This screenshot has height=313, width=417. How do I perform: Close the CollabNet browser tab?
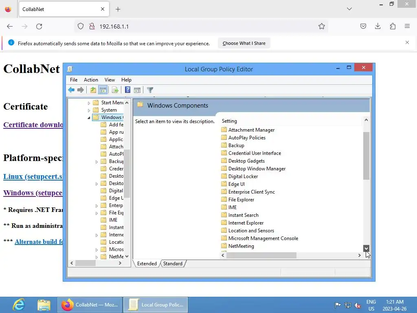(103, 9)
